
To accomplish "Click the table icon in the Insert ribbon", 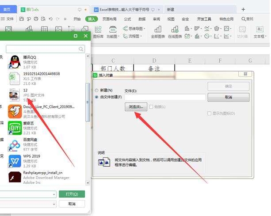I will tap(44, 29).
